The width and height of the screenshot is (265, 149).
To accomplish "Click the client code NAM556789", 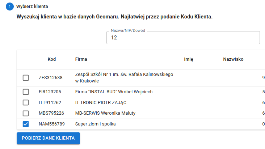I will click(52, 124).
